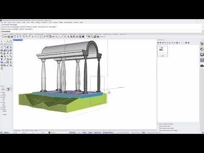The width and height of the screenshot is (204, 153).
Task: Click the Lock objects padlock icon
Action: pyautogui.click(x=68, y=37)
